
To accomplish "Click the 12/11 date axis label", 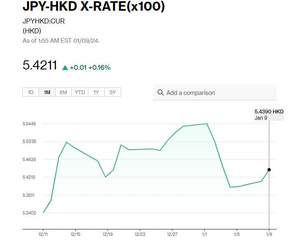I will [x=43, y=235].
